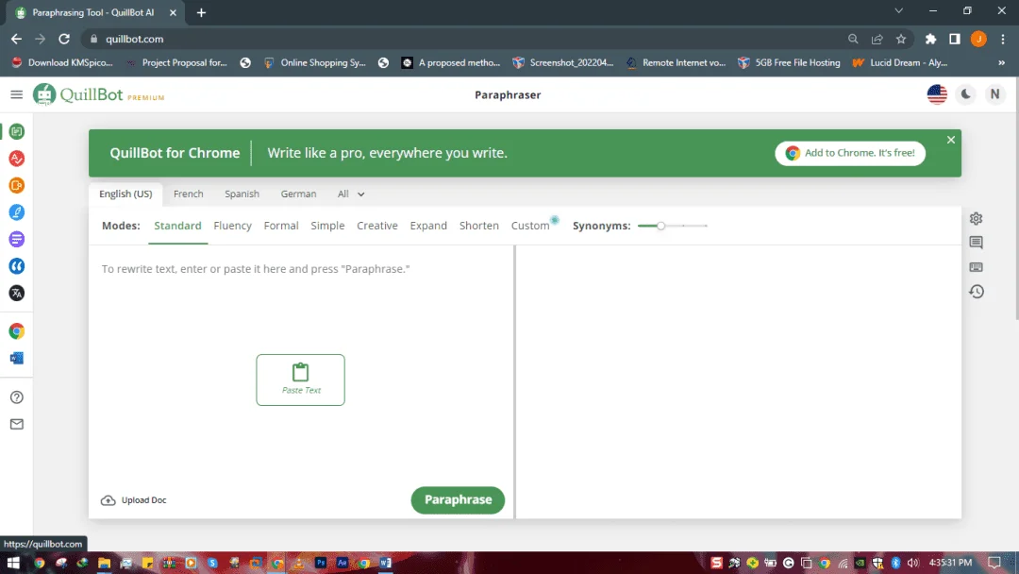This screenshot has height=574, width=1019.
Task: Open the hamburger menu next to QuillBot logo
Action: click(x=17, y=95)
